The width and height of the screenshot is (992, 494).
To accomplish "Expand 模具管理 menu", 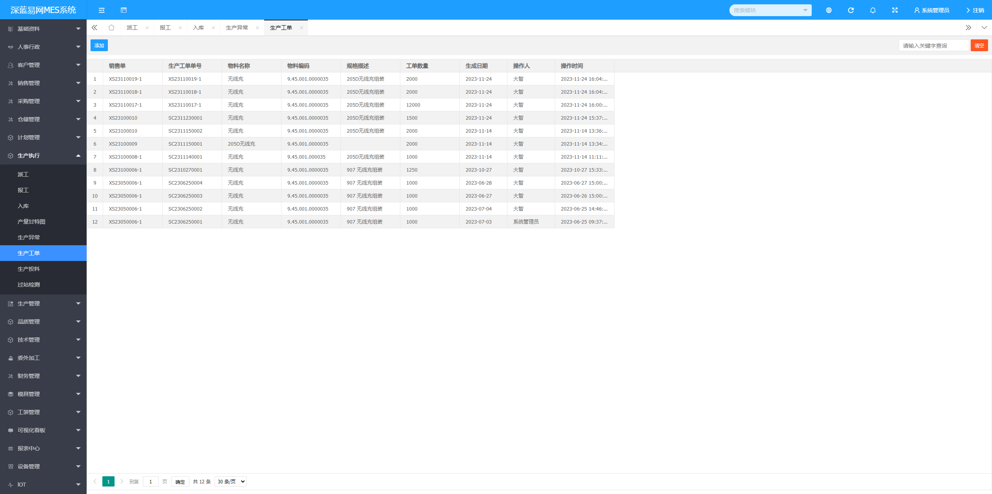I will tap(43, 394).
